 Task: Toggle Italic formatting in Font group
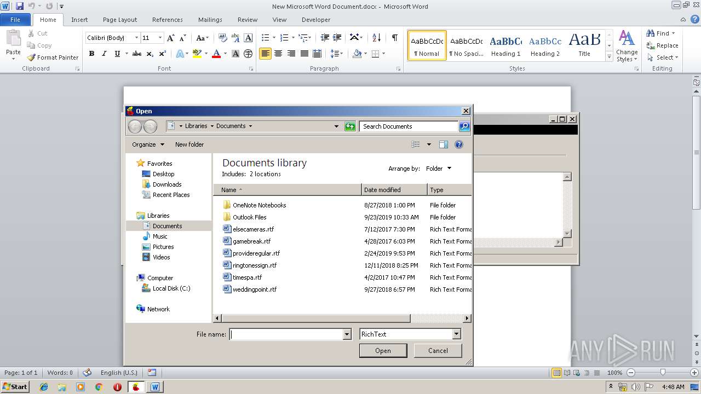tap(104, 54)
